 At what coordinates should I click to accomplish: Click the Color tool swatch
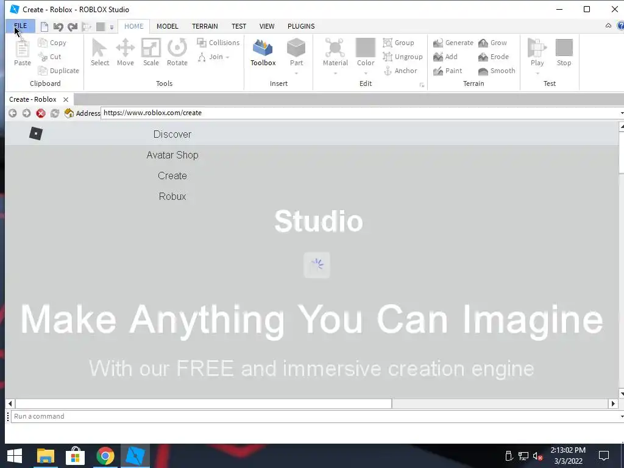coord(366,48)
